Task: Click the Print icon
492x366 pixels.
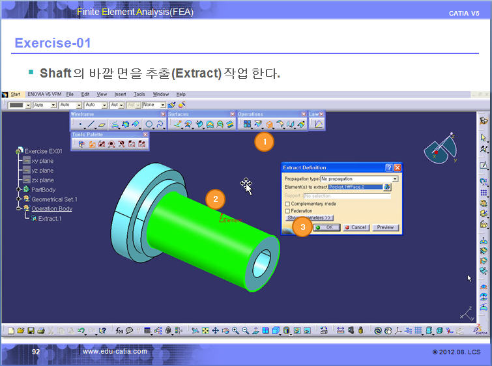Action: [41, 330]
